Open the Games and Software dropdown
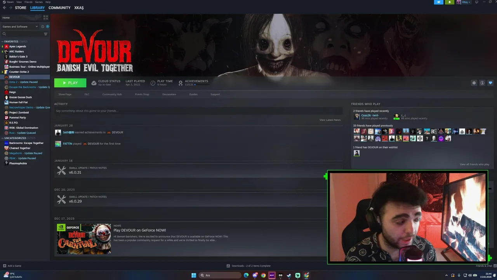Image resolution: width=497 pixels, height=280 pixels. pyautogui.click(x=20, y=26)
